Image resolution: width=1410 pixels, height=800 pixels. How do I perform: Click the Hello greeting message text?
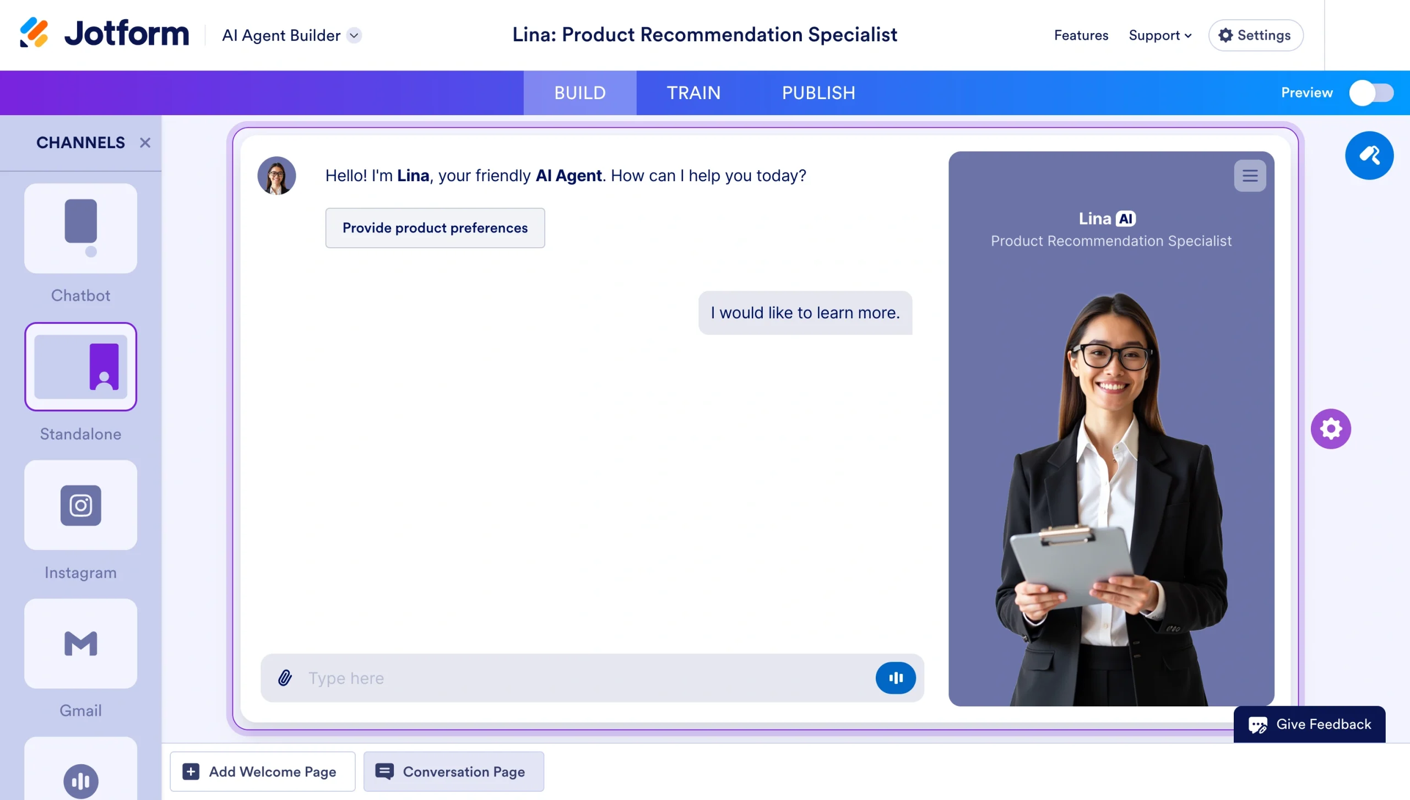(566, 176)
